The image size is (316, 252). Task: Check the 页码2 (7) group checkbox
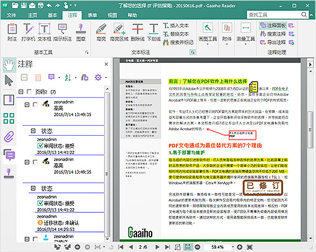click(29, 92)
